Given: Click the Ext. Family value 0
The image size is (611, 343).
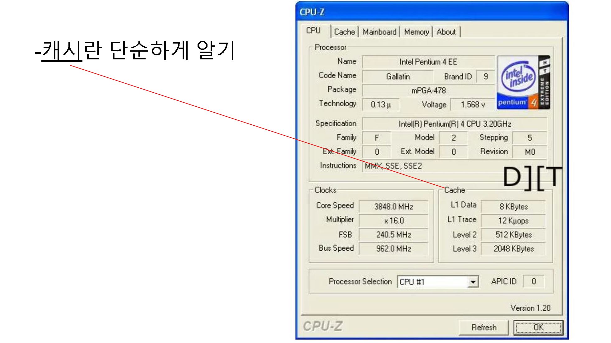Looking at the screenshot, I should point(376,152).
